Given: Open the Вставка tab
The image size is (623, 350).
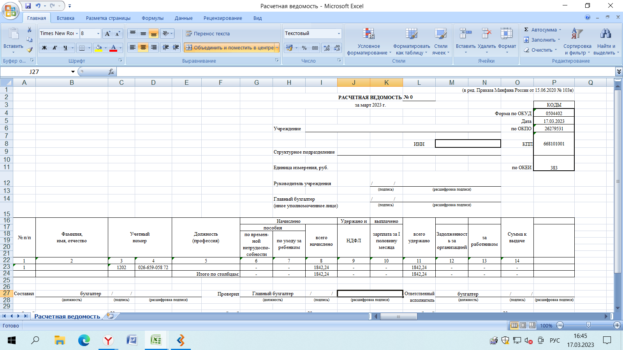Looking at the screenshot, I should [x=65, y=18].
